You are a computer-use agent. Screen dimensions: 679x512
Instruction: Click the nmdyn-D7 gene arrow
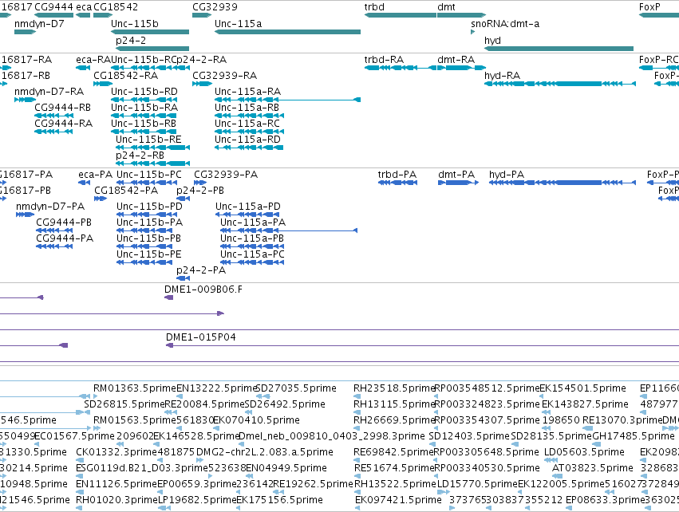coord(25,32)
